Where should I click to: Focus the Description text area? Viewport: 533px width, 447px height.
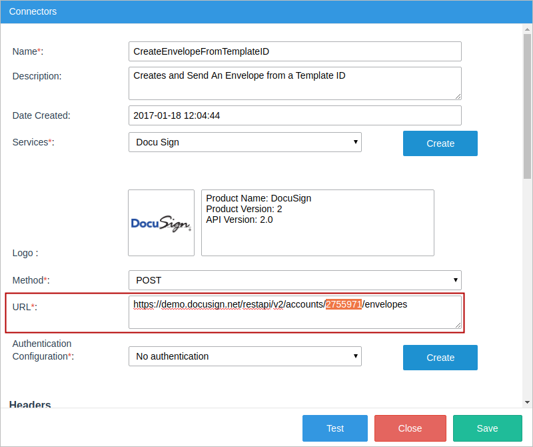(x=294, y=83)
